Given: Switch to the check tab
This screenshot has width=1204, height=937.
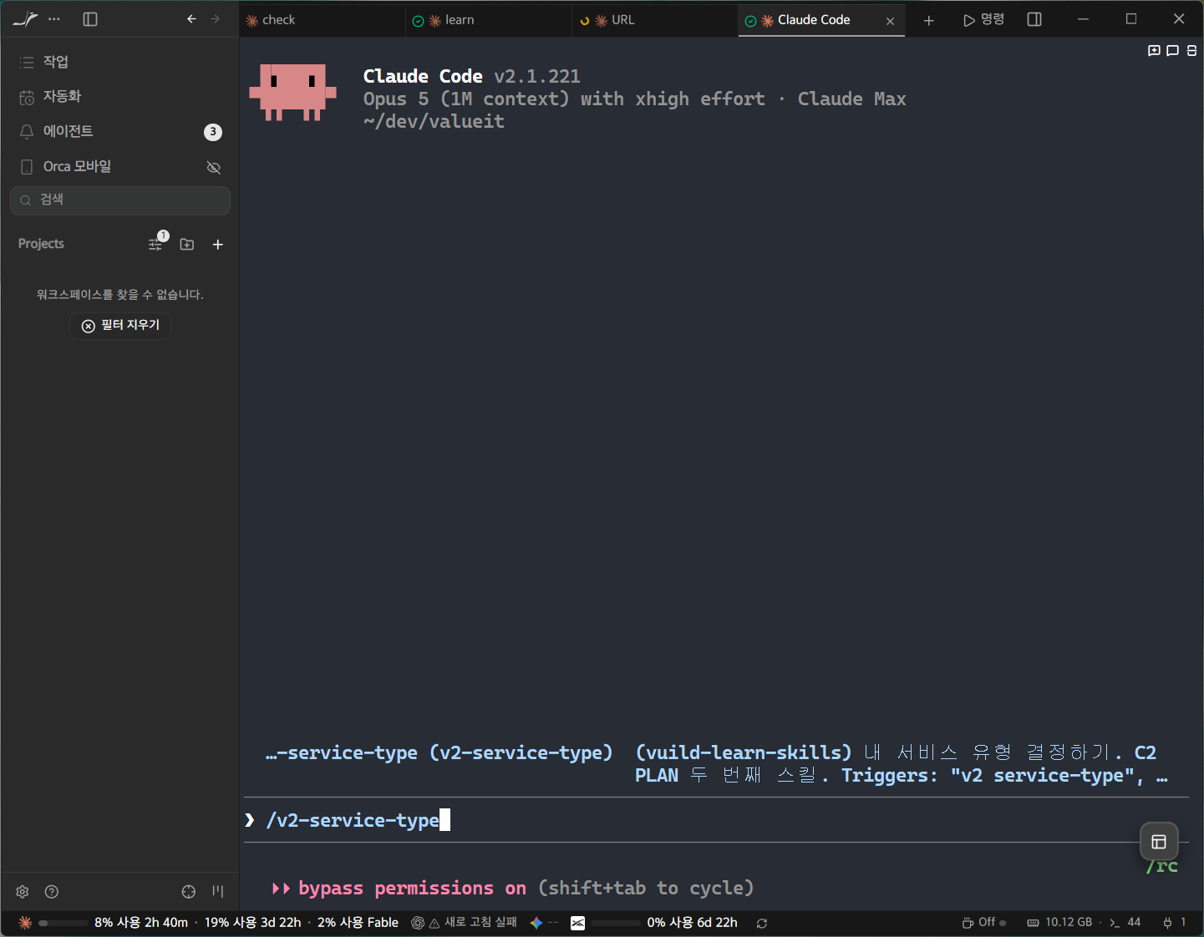Looking at the screenshot, I should 323,20.
